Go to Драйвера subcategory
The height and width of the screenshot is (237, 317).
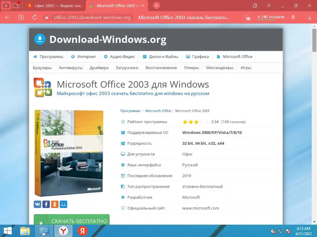click(x=99, y=68)
